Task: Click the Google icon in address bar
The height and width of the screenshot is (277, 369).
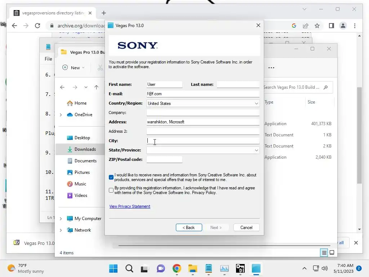Action: click(x=294, y=26)
